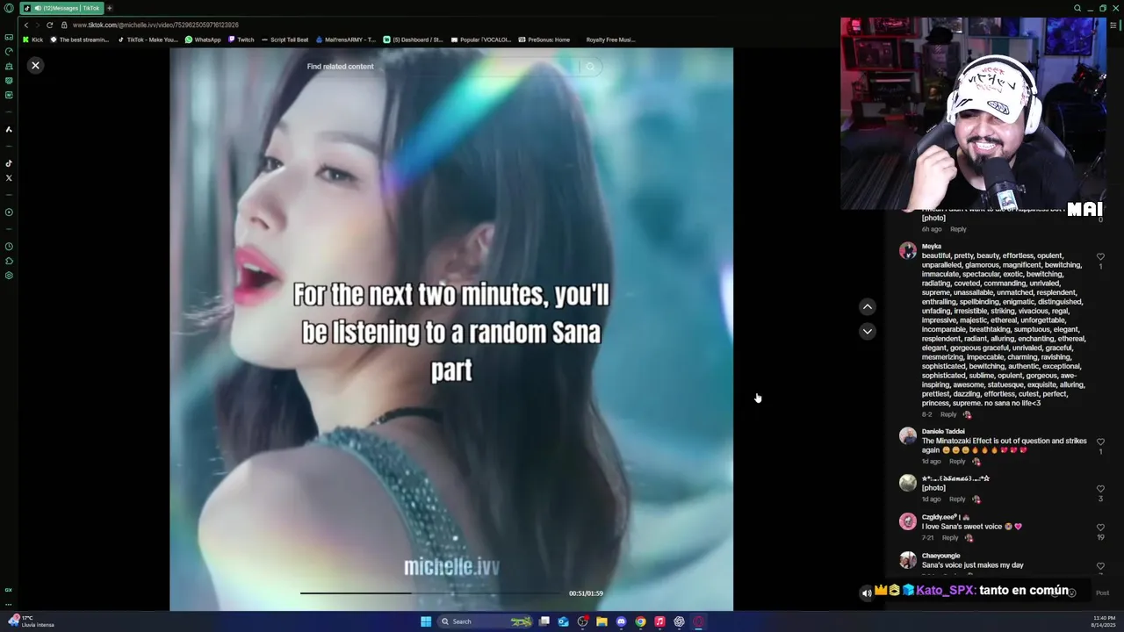1124x632 pixels.
Task: Open the PreSonus: Home bookmark
Action: coord(544,39)
